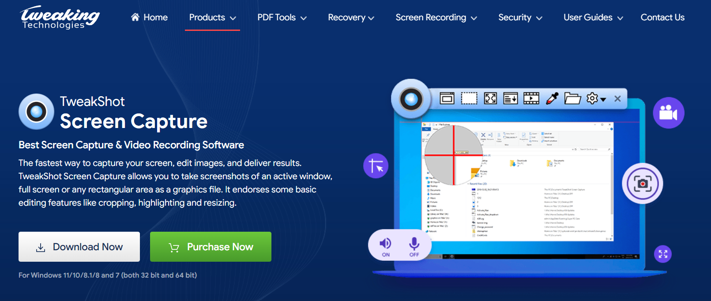Select the capture region rectangle icon
The width and height of the screenshot is (711, 301).
(x=469, y=98)
